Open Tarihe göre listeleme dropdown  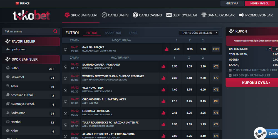coord(199,33)
